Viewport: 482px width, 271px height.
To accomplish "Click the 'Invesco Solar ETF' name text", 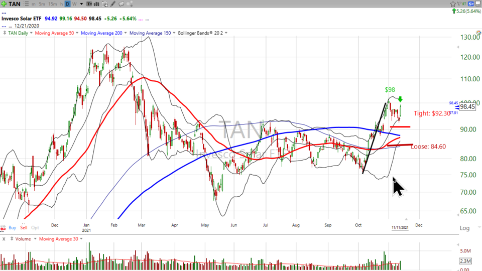I will pyautogui.click(x=21, y=19).
